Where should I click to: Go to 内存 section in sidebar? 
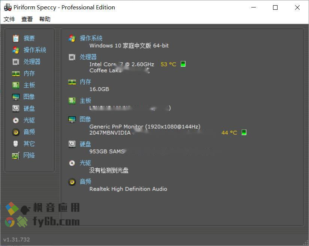tap(29, 73)
